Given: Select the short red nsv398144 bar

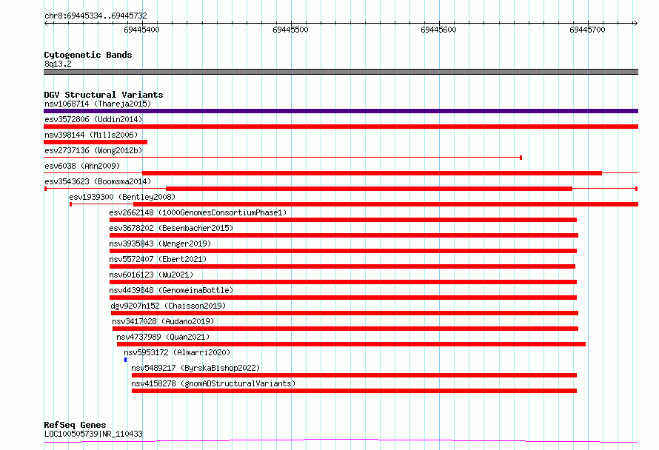Looking at the screenshot, I should pos(96,142).
